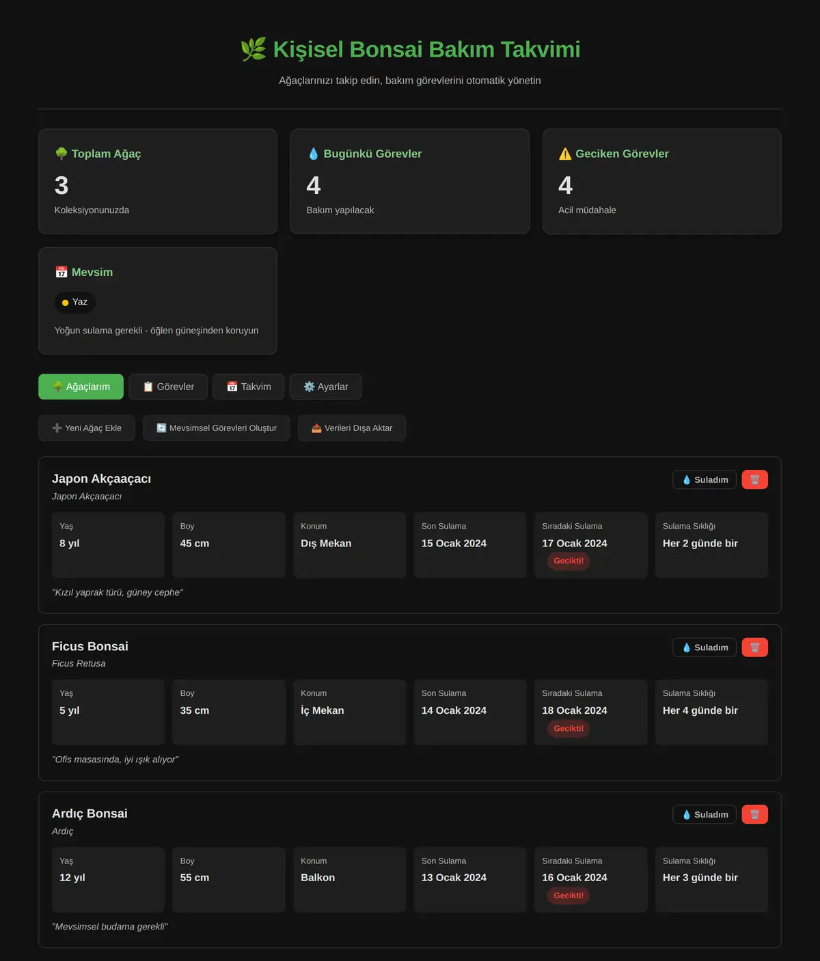Click Mevsimsel Görevleri Oluştur button

pyautogui.click(x=217, y=428)
